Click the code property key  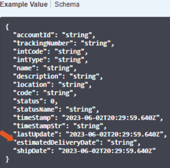coord(24,93)
